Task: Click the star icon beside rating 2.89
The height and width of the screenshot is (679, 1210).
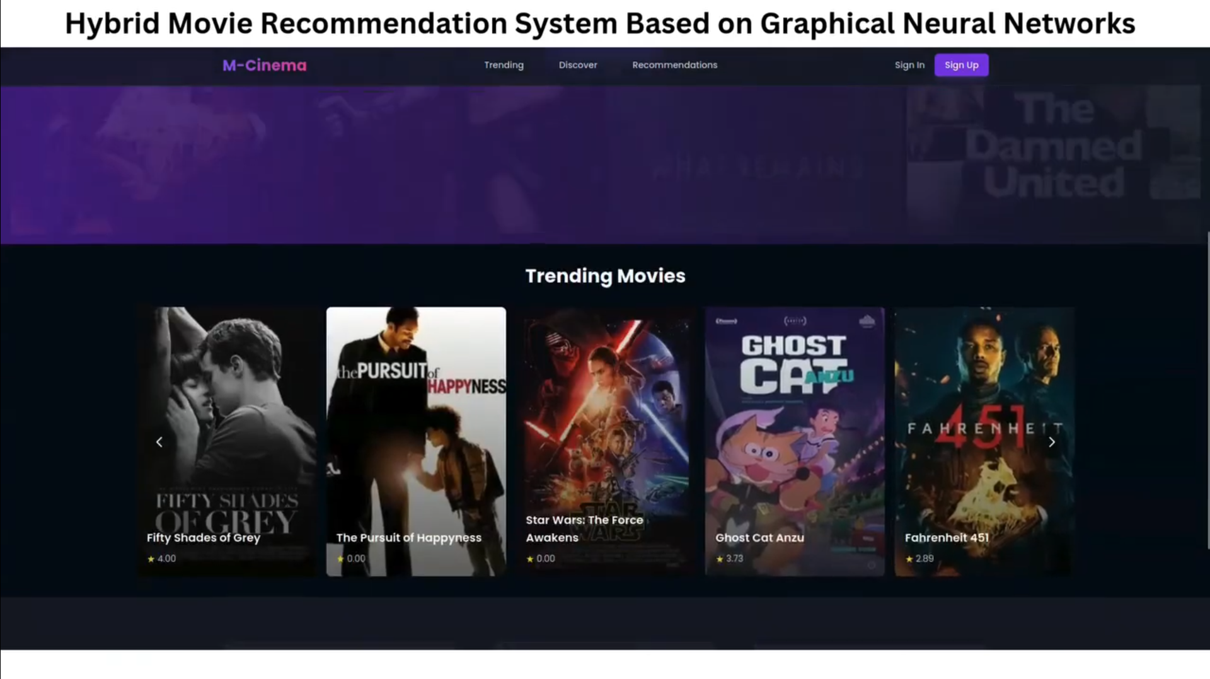Action: [909, 559]
